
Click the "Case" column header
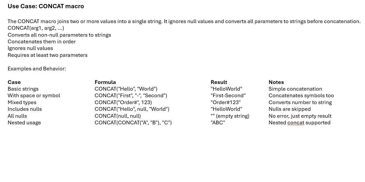coord(14,82)
